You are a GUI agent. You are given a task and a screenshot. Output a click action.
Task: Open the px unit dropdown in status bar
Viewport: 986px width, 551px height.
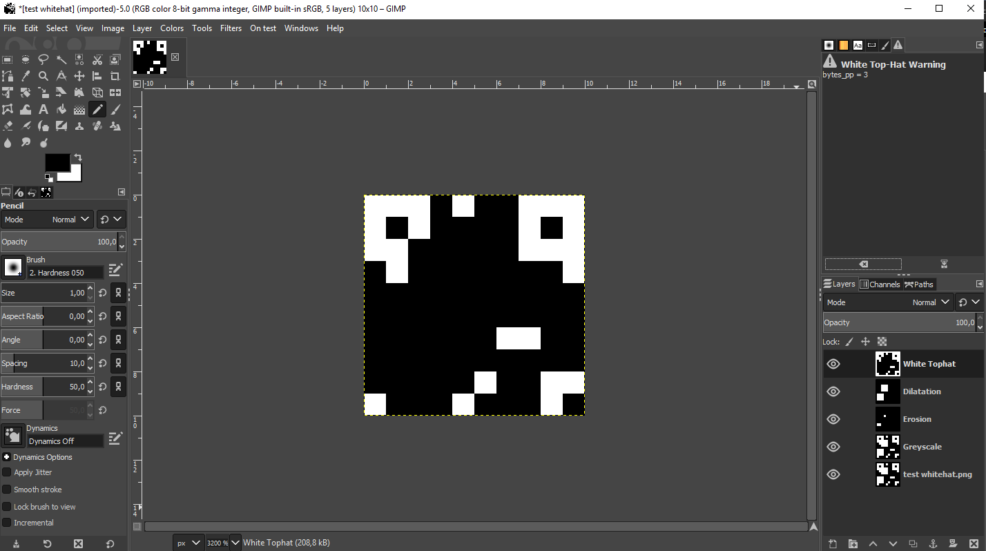(188, 543)
